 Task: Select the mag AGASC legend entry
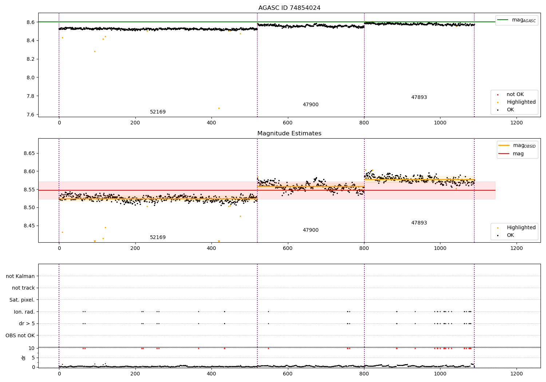[x=517, y=20]
